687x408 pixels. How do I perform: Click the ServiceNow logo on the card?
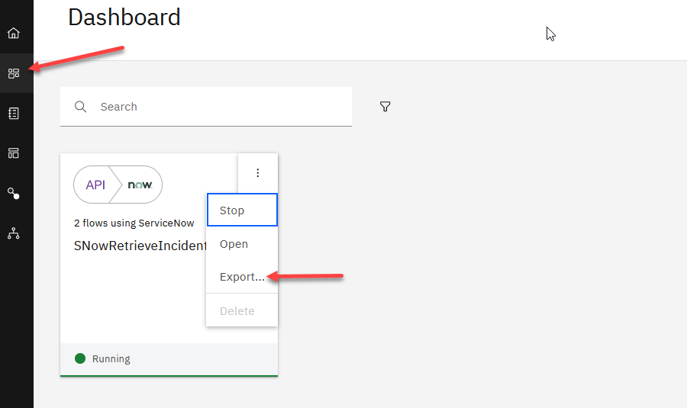[x=140, y=185]
